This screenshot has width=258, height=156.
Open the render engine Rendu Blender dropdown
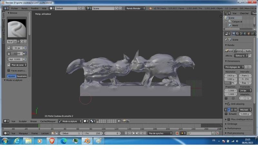(x=135, y=8)
